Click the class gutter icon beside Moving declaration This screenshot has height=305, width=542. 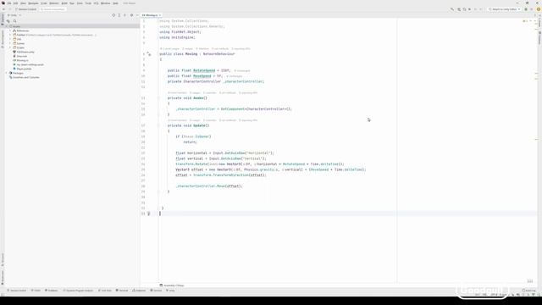149,54
